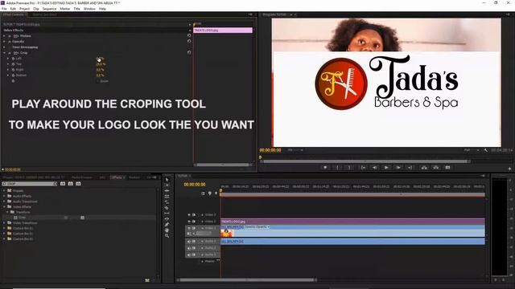Select the Rate Stretch tool

coord(167,201)
